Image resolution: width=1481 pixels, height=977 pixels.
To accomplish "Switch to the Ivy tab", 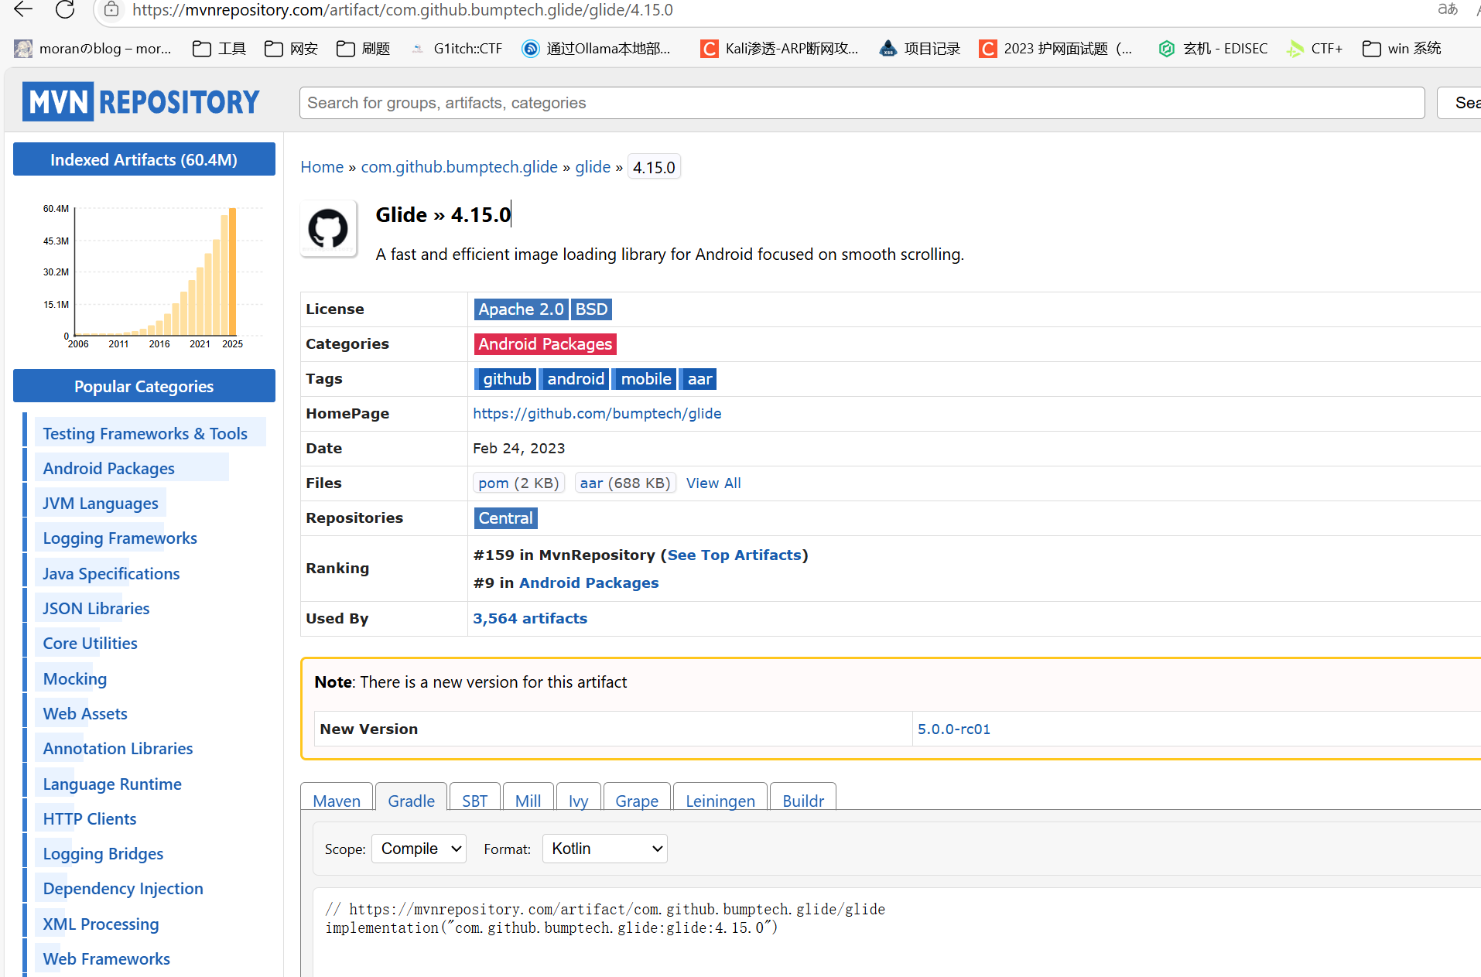I will pos(578,800).
